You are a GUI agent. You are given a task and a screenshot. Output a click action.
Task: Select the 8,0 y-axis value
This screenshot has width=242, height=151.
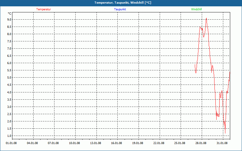click(x=9, y=34)
